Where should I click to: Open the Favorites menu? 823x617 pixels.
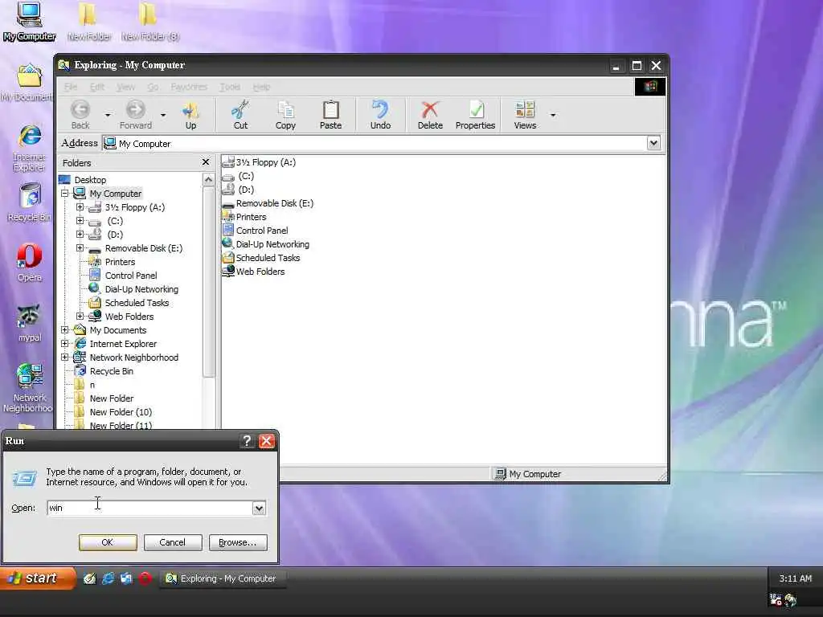pyautogui.click(x=189, y=87)
